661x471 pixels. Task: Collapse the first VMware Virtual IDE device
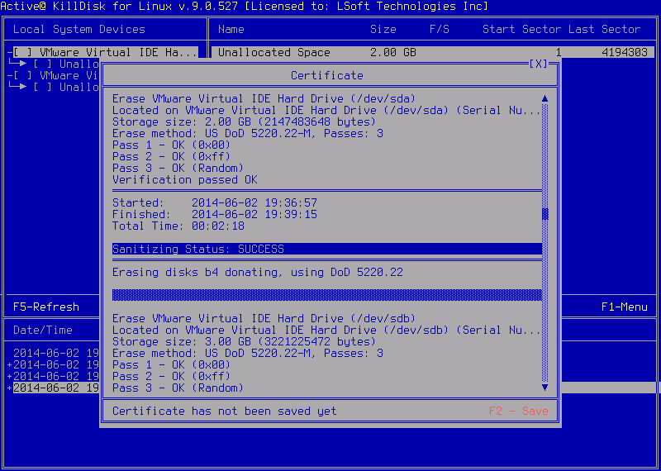(9, 52)
